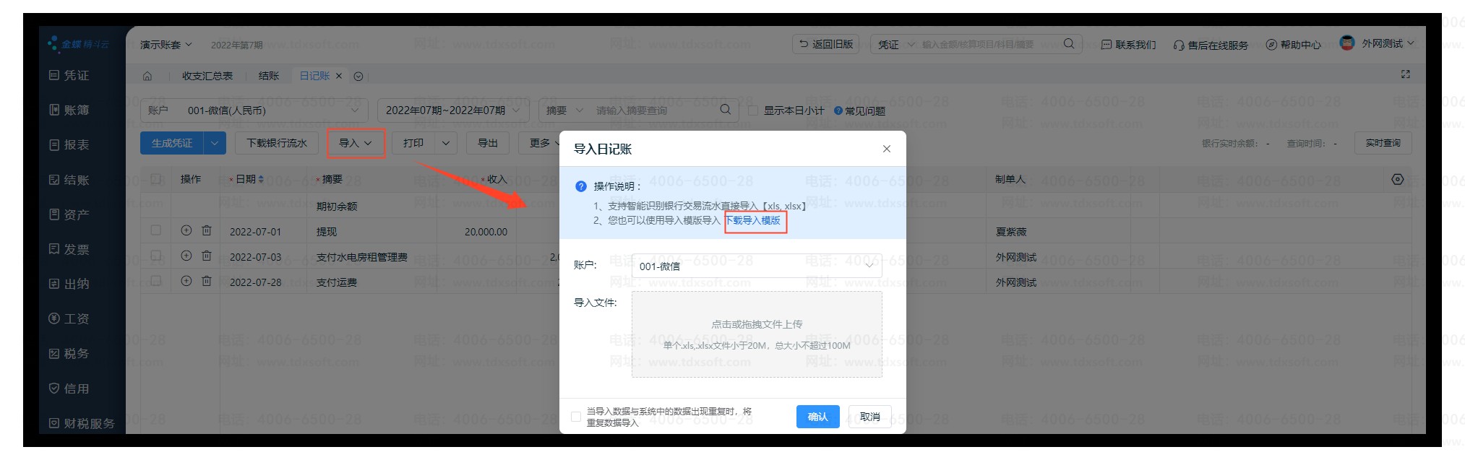Click the top bar search magnifier icon

[1069, 44]
